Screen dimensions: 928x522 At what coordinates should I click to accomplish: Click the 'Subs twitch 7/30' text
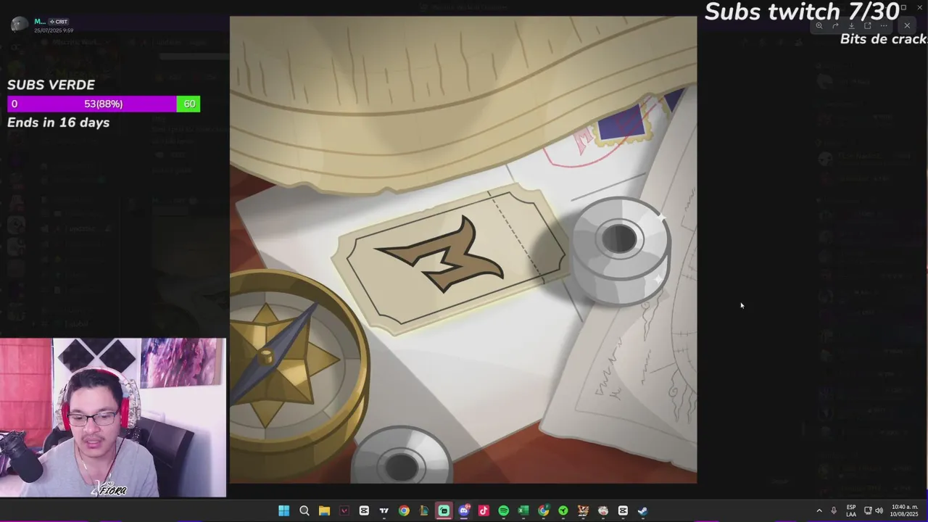(802, 12)
